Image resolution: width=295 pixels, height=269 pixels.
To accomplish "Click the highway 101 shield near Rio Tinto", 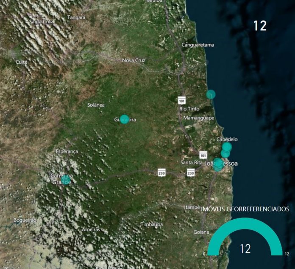I will click(x=182, y=101).
